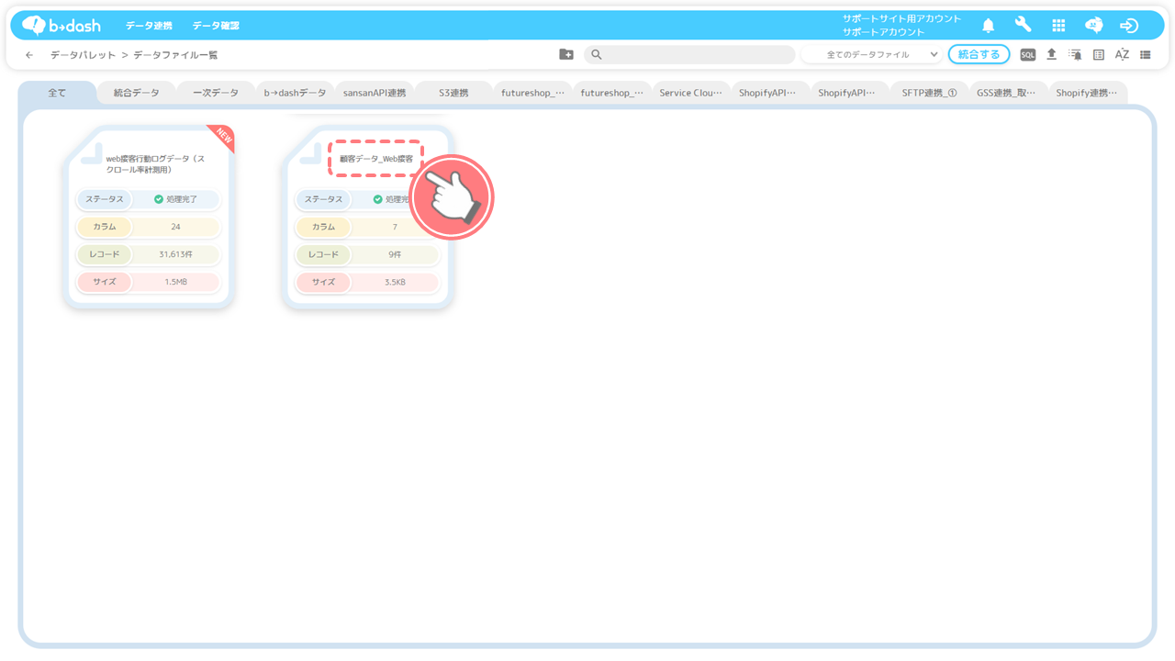This screenshot has width=1175, height=661.
Task: Open the Service Clou… tab
Action: tap(691, 93)
